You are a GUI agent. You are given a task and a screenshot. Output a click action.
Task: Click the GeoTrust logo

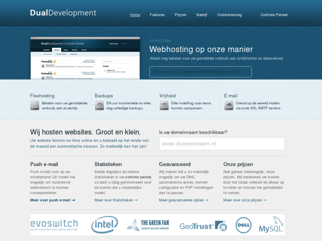[203, 226]
